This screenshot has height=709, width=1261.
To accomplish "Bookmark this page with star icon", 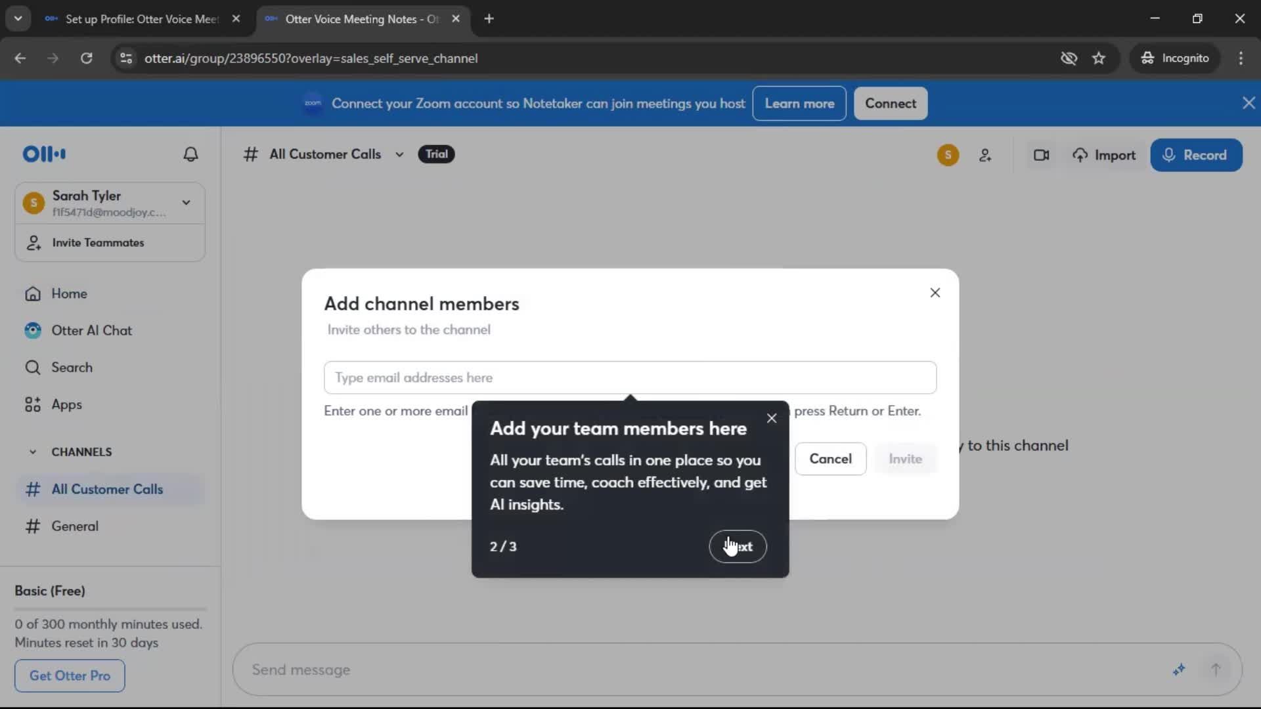I will pyautogui.click(x=1099, y=58).
